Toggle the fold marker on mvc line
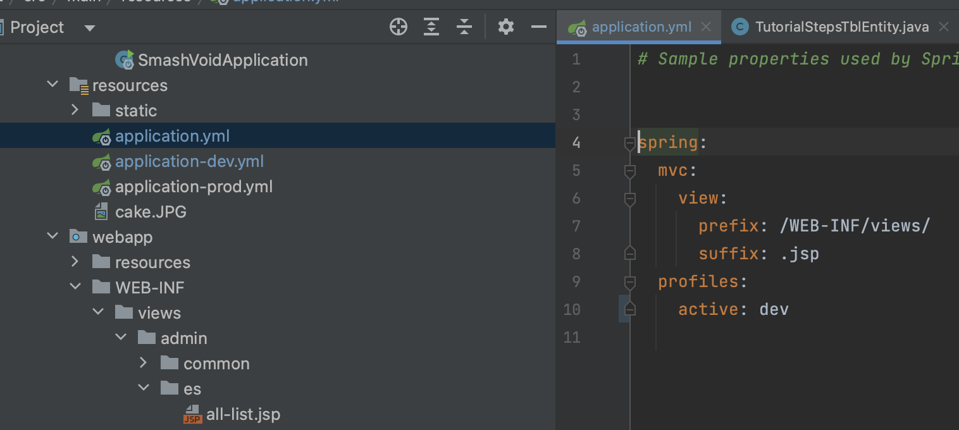This screenshot has width=959, height=430. point(629,171)
